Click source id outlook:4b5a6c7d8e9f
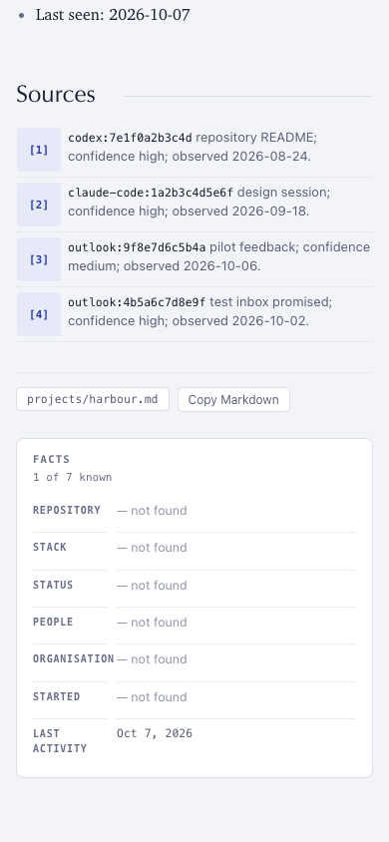Screen dimensions: 389x842 [x=137, y=302]
